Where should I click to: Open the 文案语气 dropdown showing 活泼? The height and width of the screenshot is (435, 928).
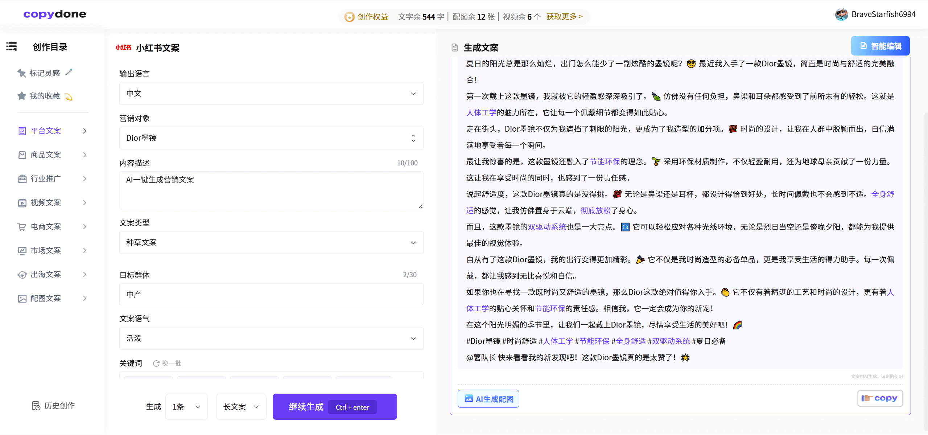[271, 338]
